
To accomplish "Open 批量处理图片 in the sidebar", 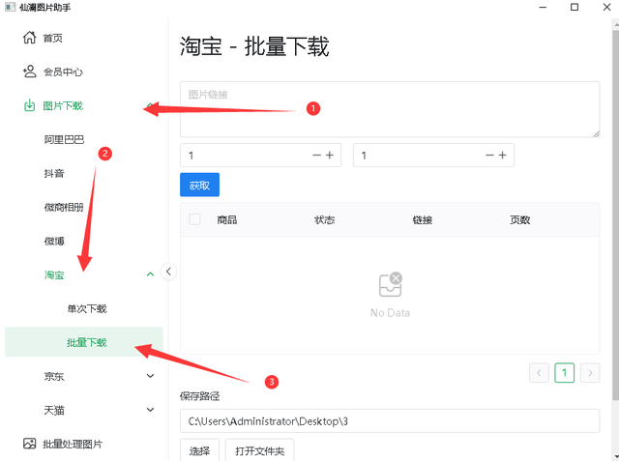I will pyautogui.click(x=73, y=444).
